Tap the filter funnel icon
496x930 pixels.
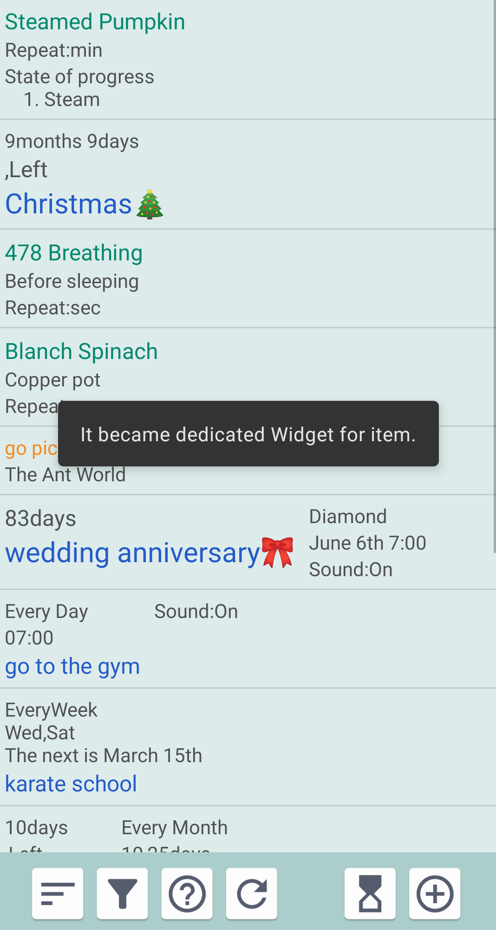[122, 893]
